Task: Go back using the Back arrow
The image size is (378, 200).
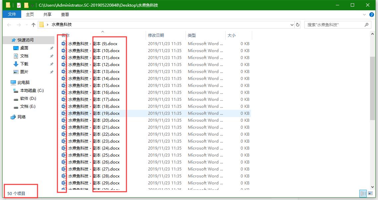Action: [9, 25]
